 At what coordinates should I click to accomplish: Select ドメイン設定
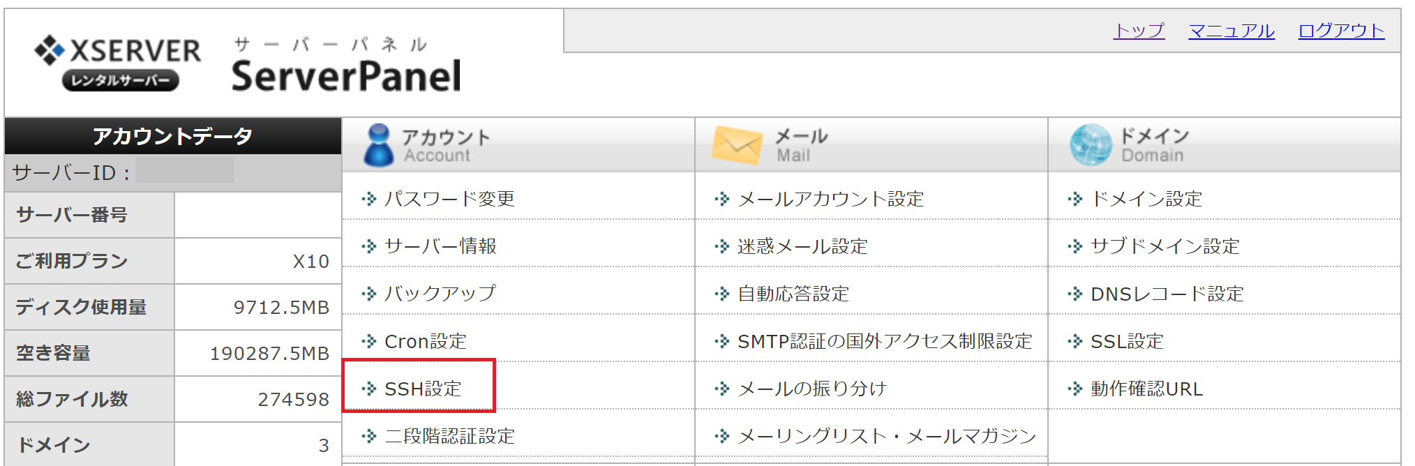pos(1146,199)
